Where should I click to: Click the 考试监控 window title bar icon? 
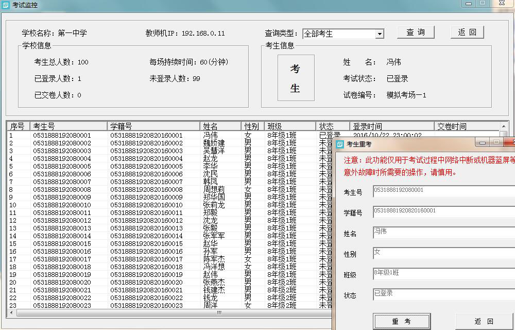(x=6, y=5)
